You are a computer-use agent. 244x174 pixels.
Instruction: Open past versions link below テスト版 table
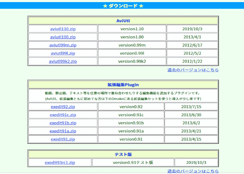pos(193,171)
